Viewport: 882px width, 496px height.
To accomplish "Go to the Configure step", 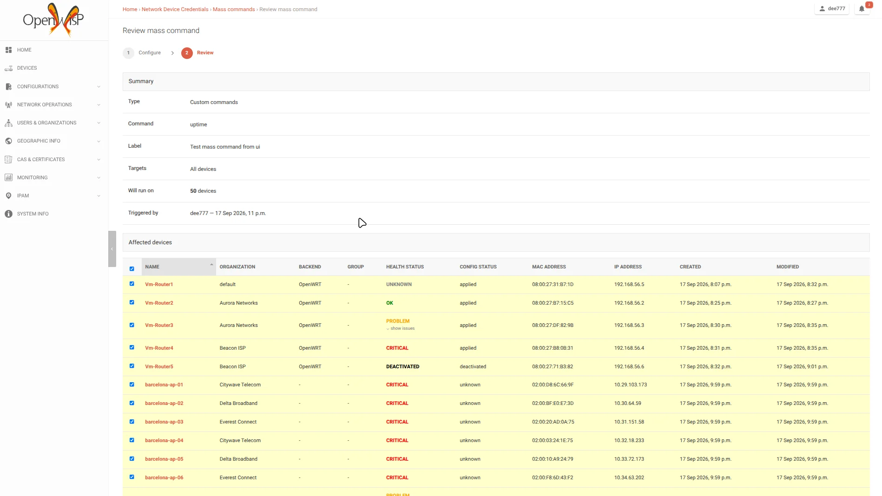I will click(x=142, y=53).
